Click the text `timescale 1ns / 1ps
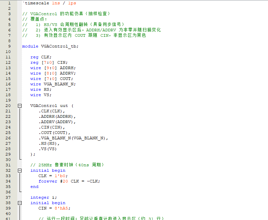Viewport: 268px width, 220px height. tap(49, 3)
